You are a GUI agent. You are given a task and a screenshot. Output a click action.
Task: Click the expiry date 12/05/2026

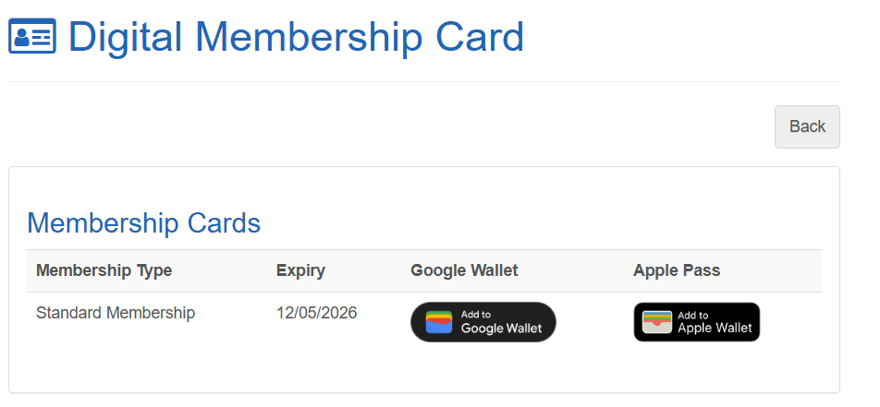[316, 313]
